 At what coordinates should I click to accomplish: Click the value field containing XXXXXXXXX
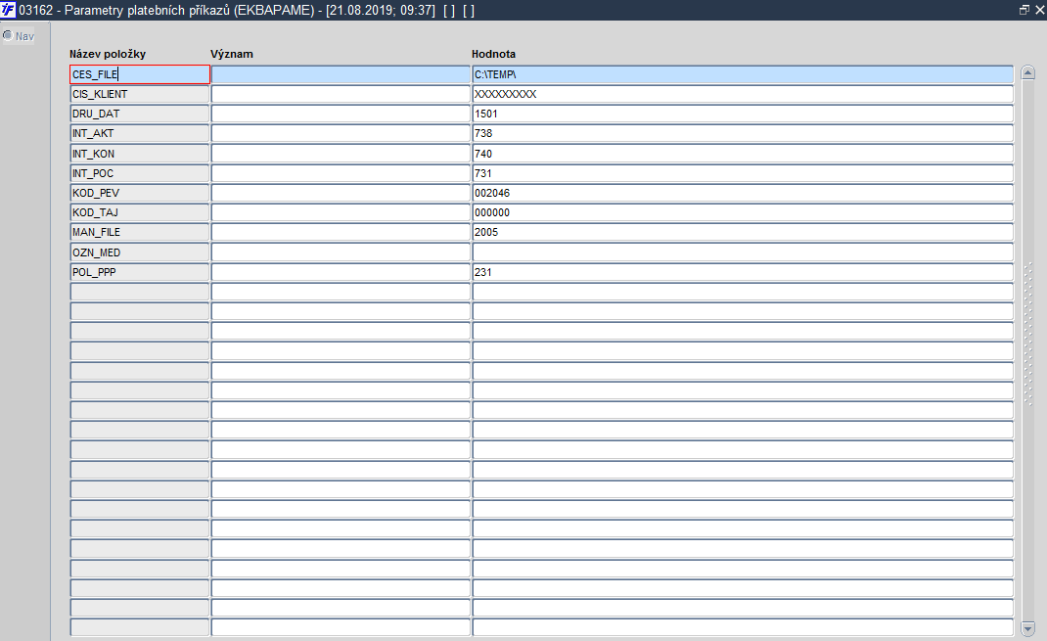[x=744, y=94]
